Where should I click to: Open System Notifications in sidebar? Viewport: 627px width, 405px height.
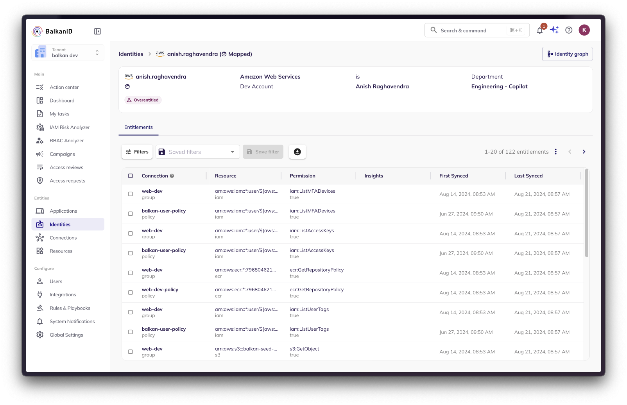click(68, 321)
